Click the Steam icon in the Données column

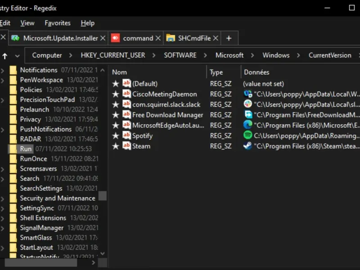click(x=248, y=146)
